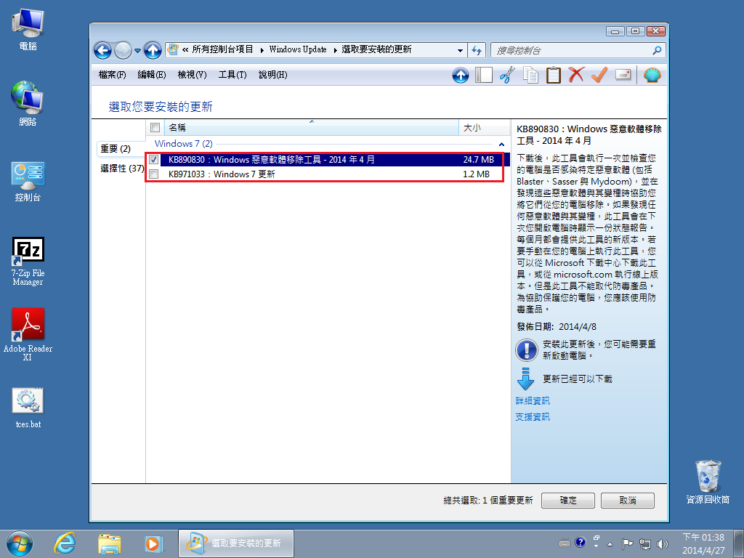The height and width of the screenshot is (558, 744).
Task: Click the Action Center flag icon
Action: (627, 543)
